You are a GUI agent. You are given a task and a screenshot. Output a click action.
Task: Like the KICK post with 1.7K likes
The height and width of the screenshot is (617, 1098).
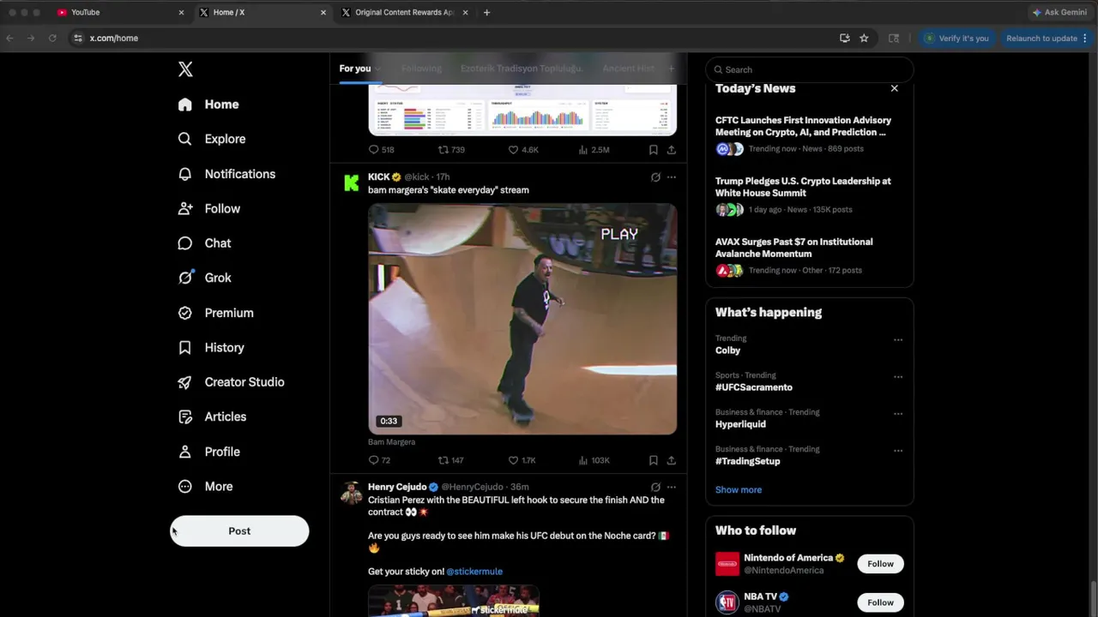522,460
